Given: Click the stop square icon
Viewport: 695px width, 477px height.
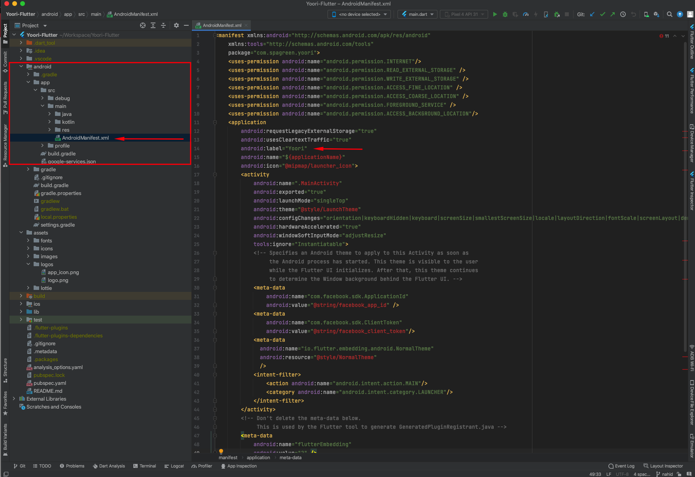Looking at the screenshot, I should 567,14.
